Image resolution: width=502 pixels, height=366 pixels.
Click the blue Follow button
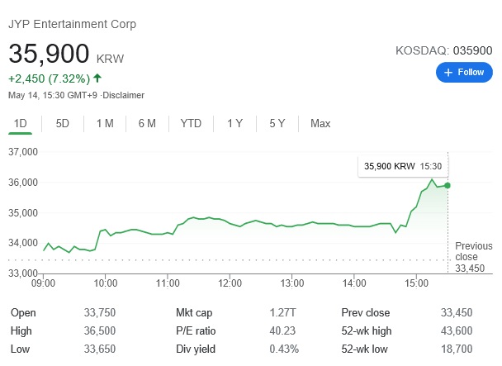tap(464, 72)
